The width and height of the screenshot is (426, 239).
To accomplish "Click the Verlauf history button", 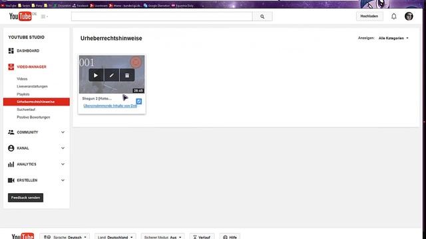I will (202, 237).
